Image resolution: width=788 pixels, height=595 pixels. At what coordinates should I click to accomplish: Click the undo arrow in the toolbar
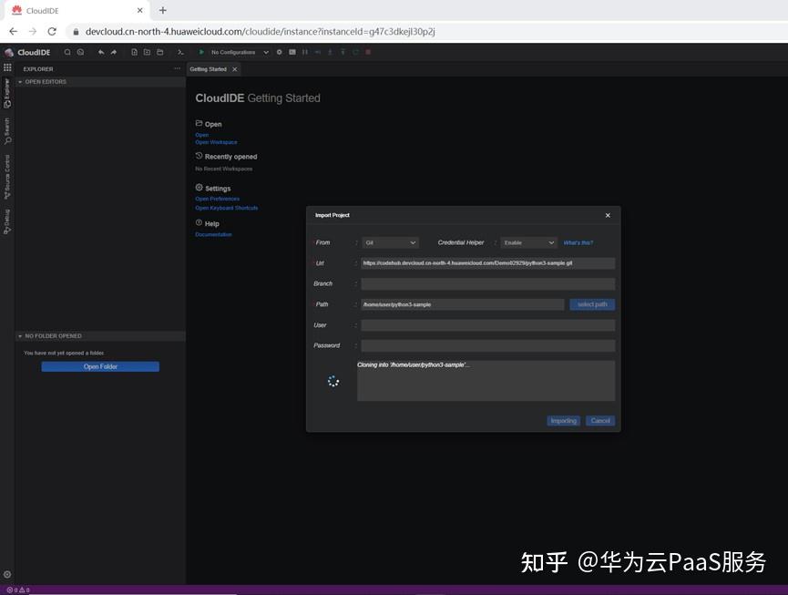(x=101, y=53)
